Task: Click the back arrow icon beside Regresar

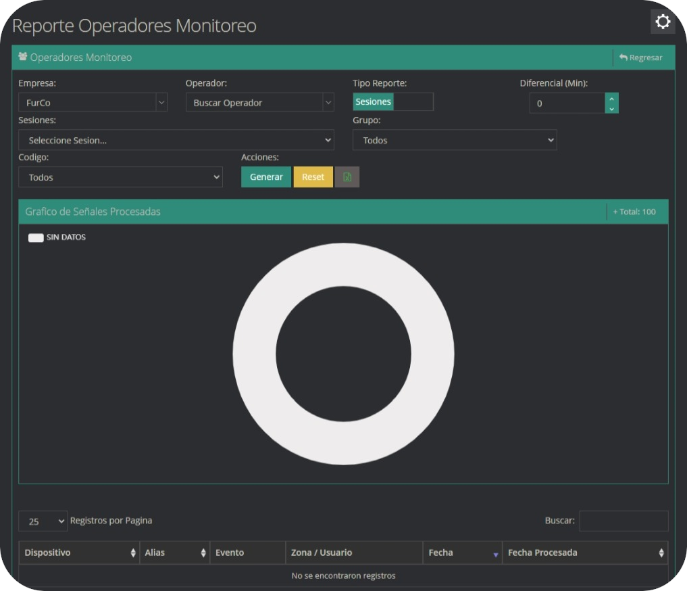Action: pos(623,57)
